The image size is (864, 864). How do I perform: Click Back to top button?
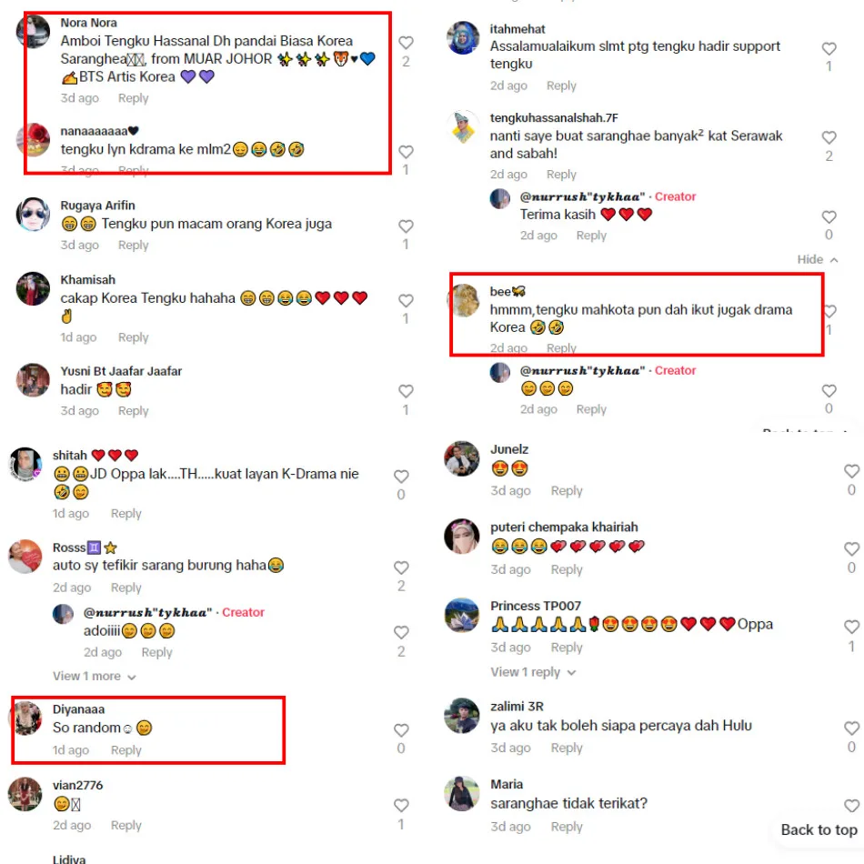[819, 829]
